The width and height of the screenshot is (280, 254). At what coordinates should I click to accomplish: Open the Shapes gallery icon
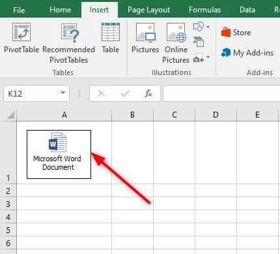point(198,27)
